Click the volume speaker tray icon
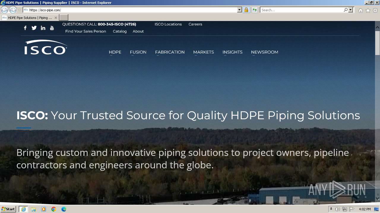The width and height of the screenshot is (380, 213). [338, 209]
